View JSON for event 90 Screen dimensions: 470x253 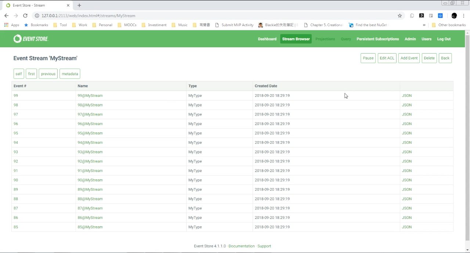coord(407,180)
